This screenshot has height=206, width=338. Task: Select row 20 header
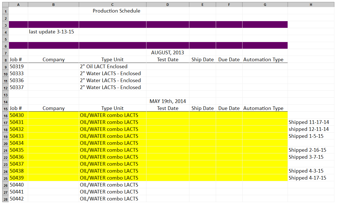6,143
